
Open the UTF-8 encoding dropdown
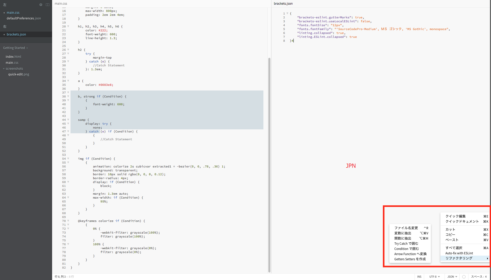coord(434,277)
